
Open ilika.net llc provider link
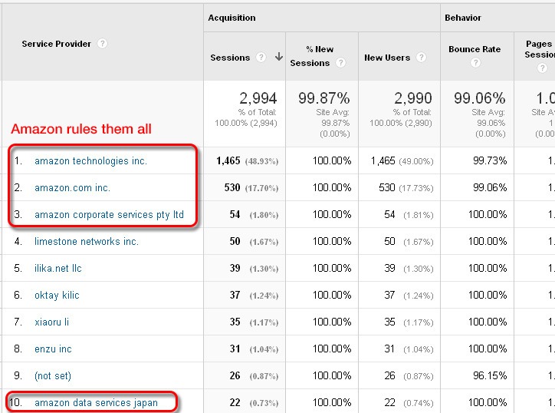coord(58,269)
